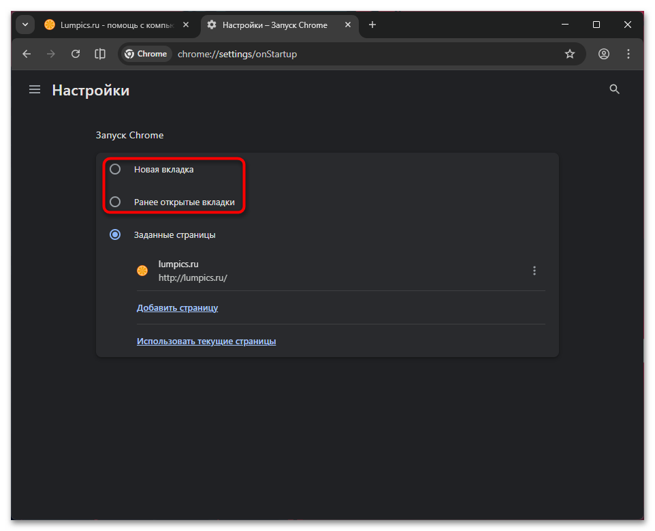Open new tab with plus button
Viewport: 655px width, 531px height.
372,25
